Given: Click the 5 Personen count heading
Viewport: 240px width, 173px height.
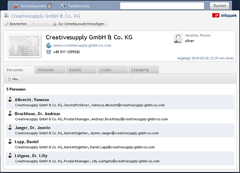Looking at the screenshot, I should pos(16,89).
